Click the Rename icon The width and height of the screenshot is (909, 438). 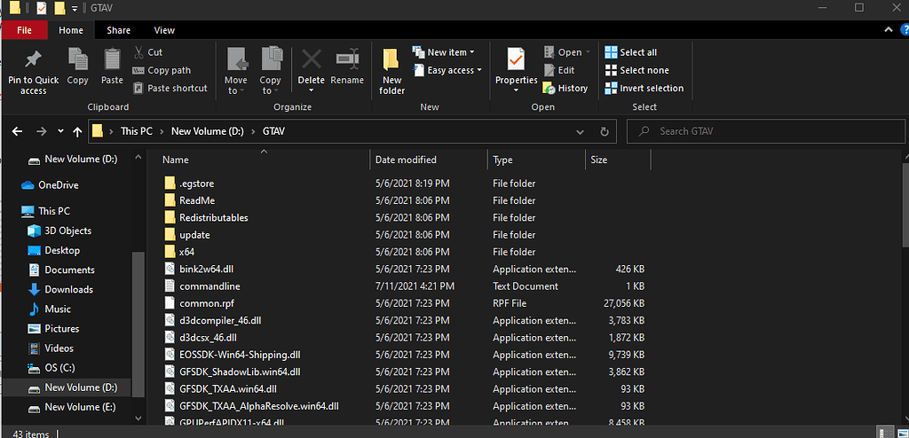(347, 59)
